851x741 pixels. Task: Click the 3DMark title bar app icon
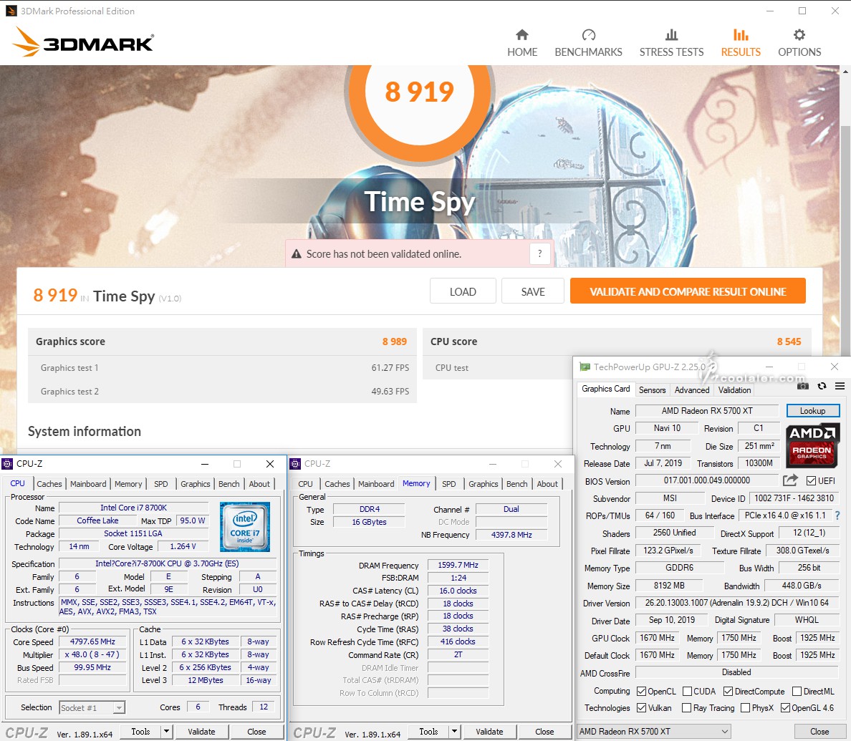click(11, 11)
